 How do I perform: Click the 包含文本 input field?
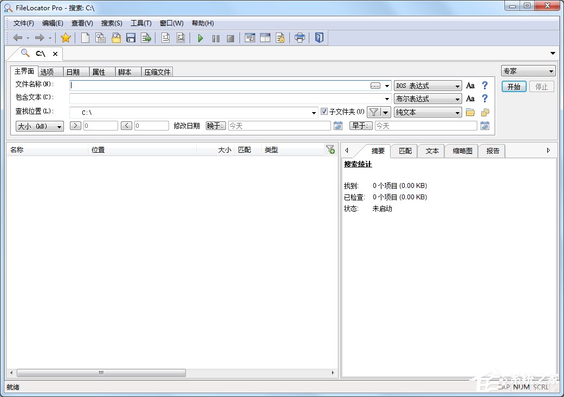coord(226,99)
